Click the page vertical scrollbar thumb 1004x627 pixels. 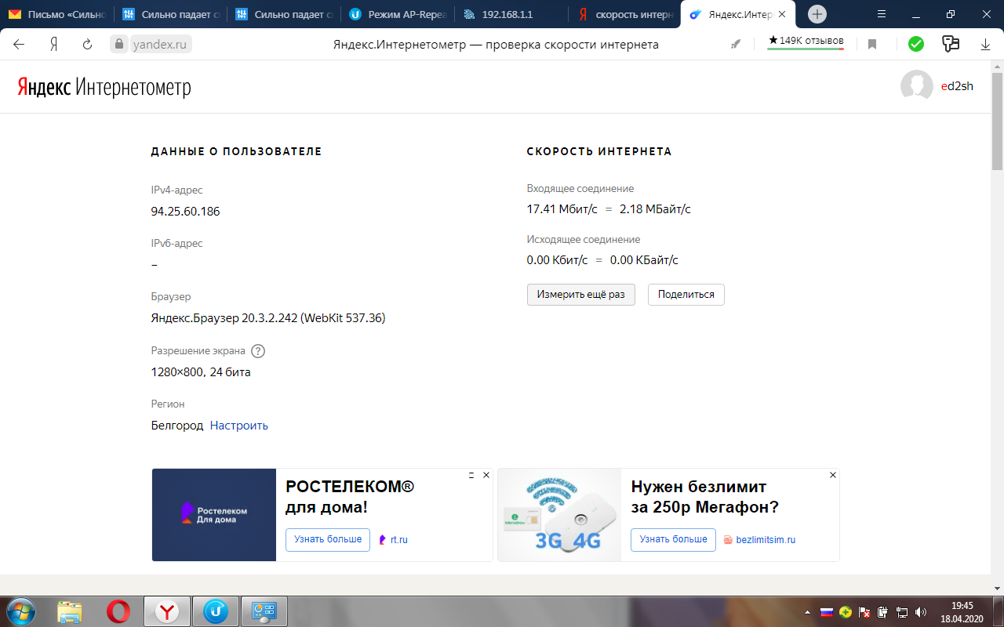pyautogui.click(x=998, y=121)
